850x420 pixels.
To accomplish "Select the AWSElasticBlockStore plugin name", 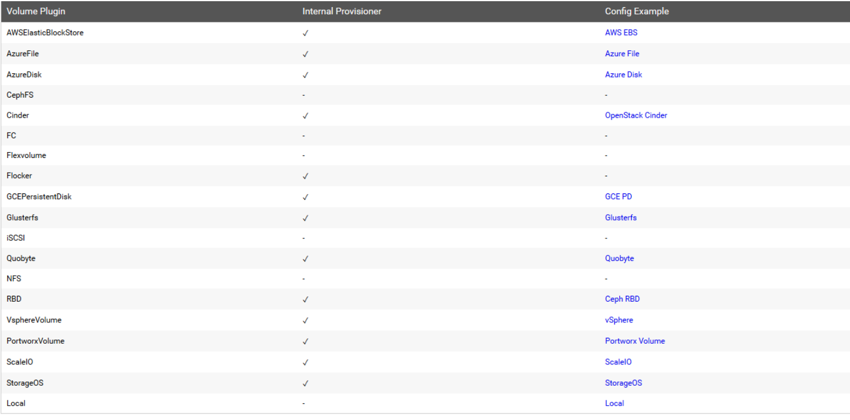I will click(x=45, y=33).
